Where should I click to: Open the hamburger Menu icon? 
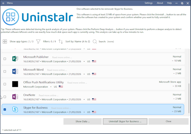pos(3,3)
